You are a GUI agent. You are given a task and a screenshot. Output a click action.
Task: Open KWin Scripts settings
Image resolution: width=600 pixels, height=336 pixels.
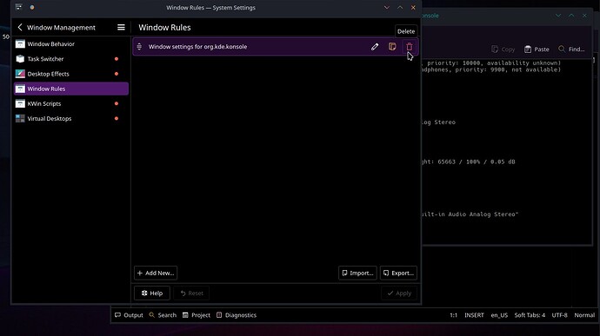tap(71, 103)
